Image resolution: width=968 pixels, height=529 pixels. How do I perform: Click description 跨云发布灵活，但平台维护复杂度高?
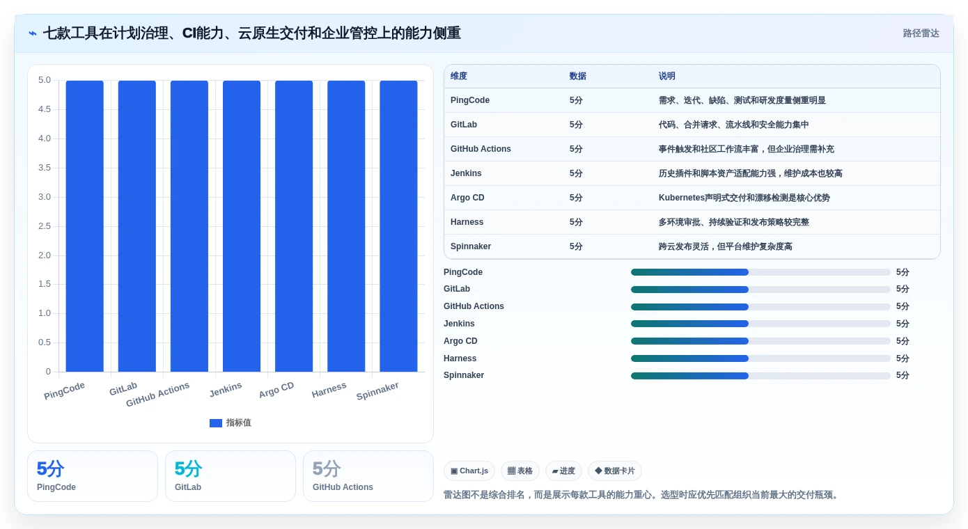[x=726, y=246]
